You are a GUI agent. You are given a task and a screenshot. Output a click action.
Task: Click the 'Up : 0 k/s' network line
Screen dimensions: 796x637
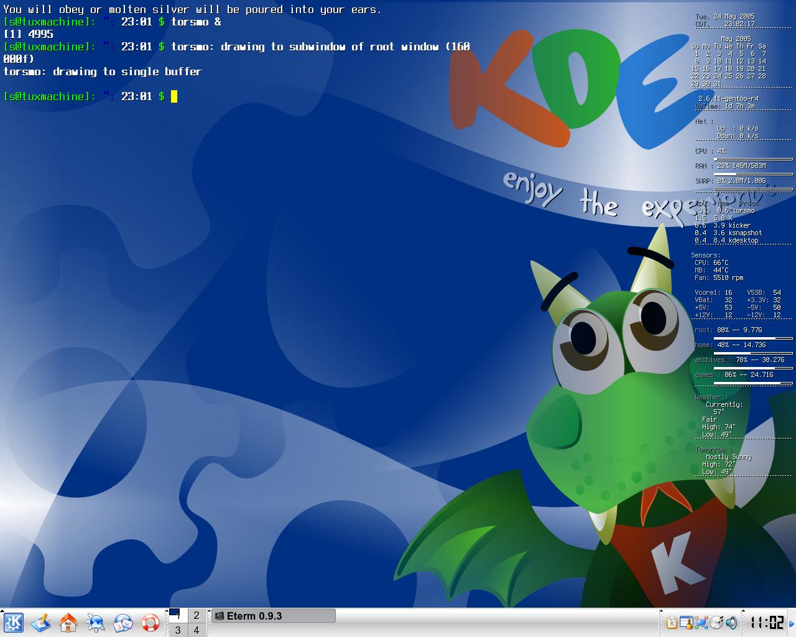738,128
